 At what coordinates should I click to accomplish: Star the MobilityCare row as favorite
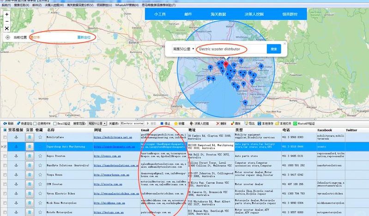(40, 137)
